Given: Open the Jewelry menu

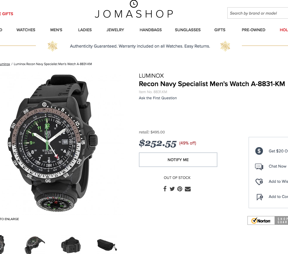Looking at the screenshot, I should tap(115, 30).
